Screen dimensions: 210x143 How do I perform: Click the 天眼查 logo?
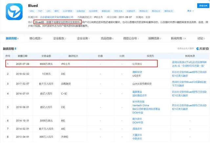click(202, 49)
